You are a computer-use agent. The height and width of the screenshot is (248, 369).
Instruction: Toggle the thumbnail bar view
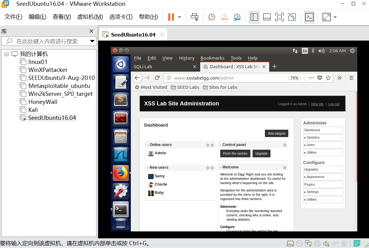(267, 17)
